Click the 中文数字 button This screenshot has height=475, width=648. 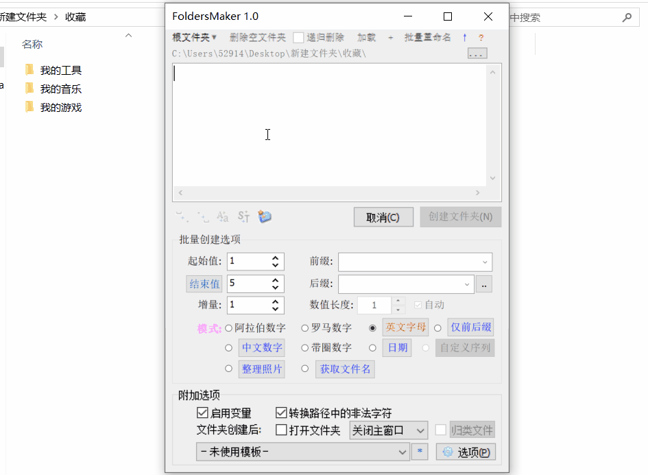point(261,347)
